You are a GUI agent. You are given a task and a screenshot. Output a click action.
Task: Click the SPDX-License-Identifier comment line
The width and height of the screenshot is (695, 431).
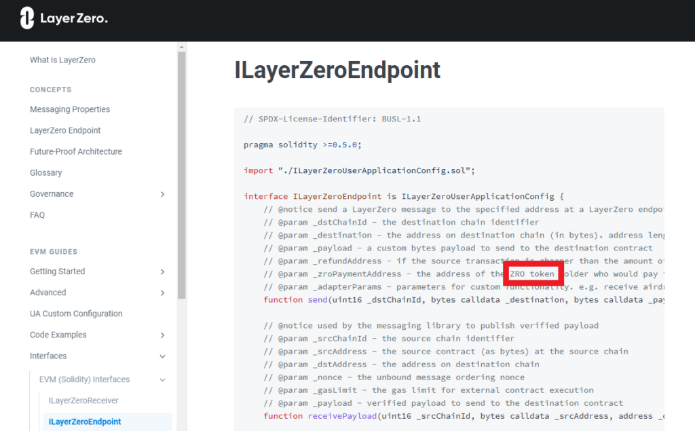point(333,119)
